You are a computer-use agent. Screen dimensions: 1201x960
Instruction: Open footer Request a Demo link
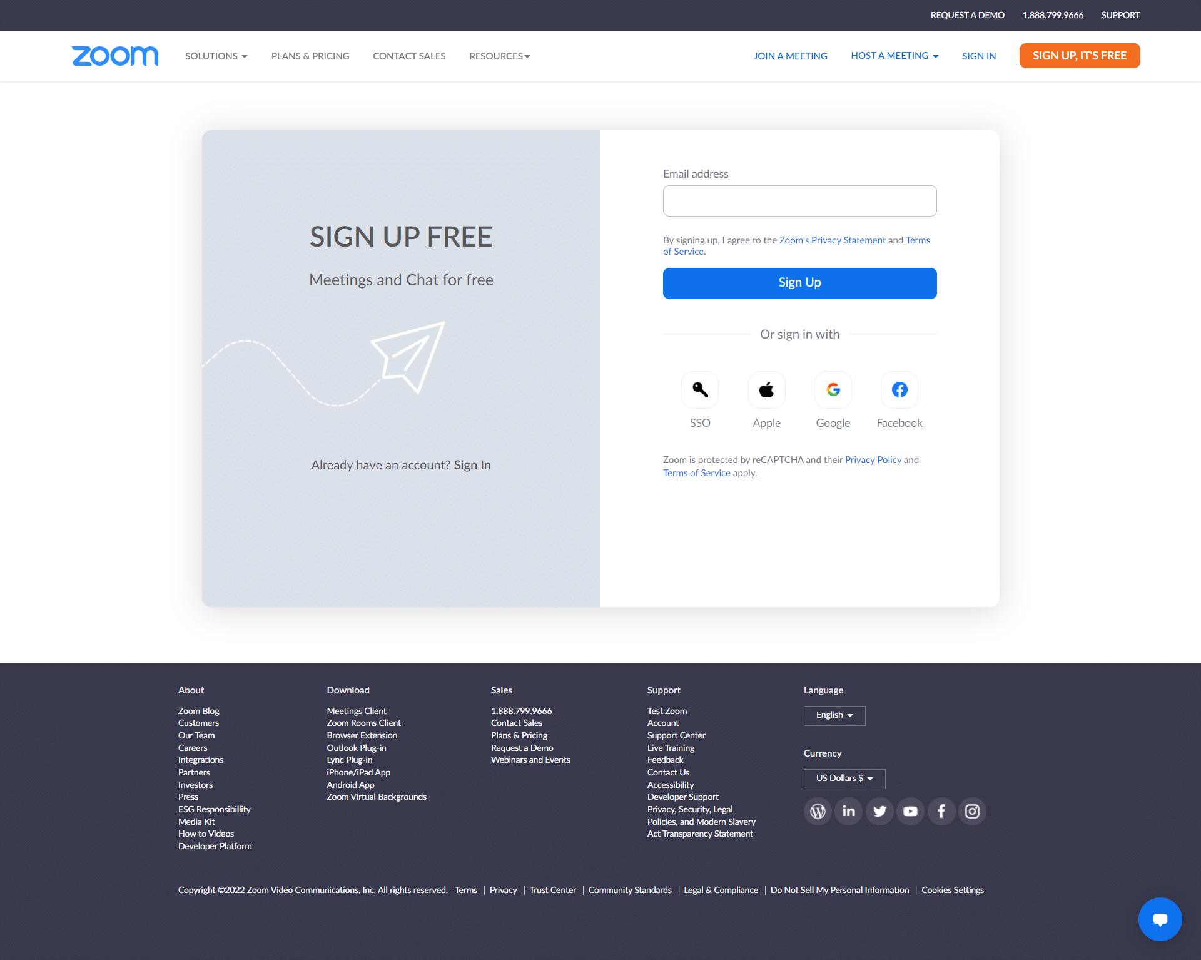click(522, 748)
